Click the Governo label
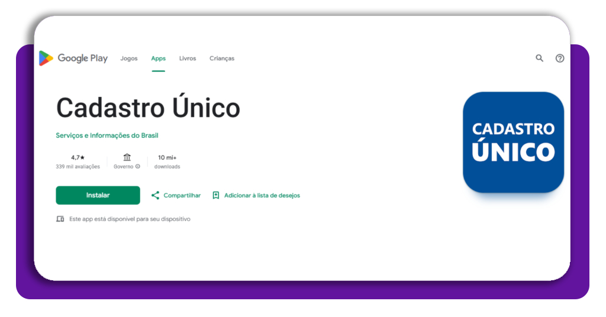 coord(123,167)
